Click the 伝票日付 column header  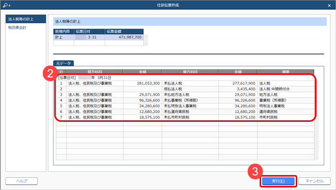(x=90, y=31)
